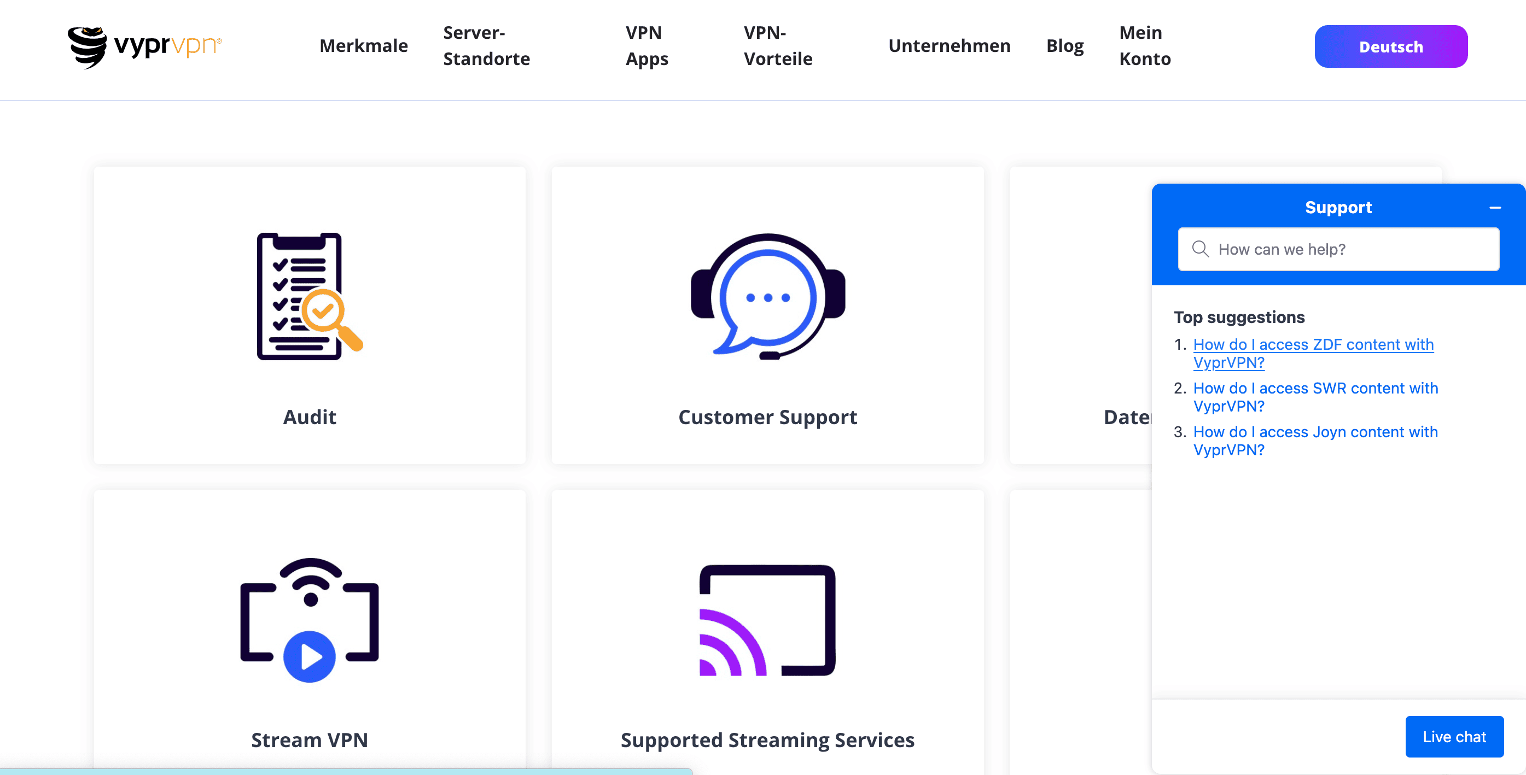Open Server-Standorte in the navigation

point(486,45)
